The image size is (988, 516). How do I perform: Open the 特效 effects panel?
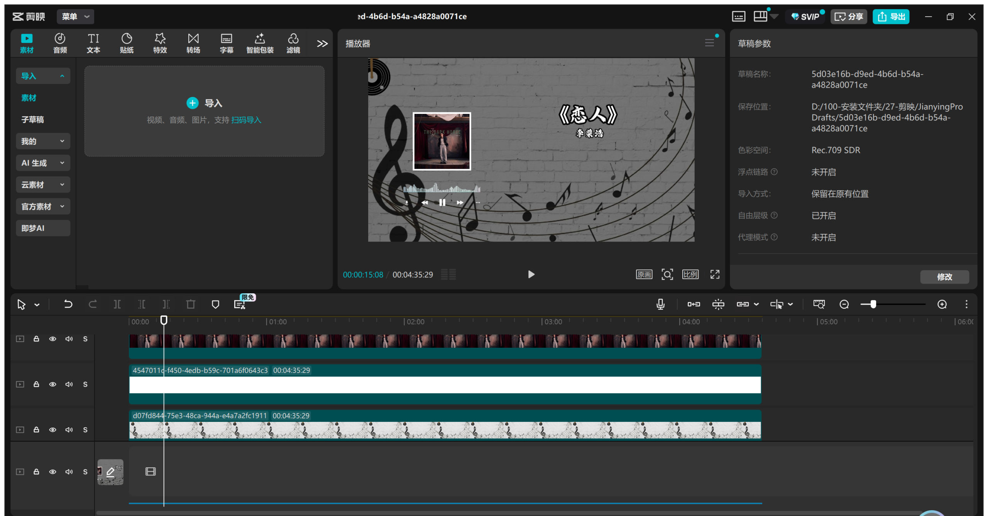coord(160,43)
